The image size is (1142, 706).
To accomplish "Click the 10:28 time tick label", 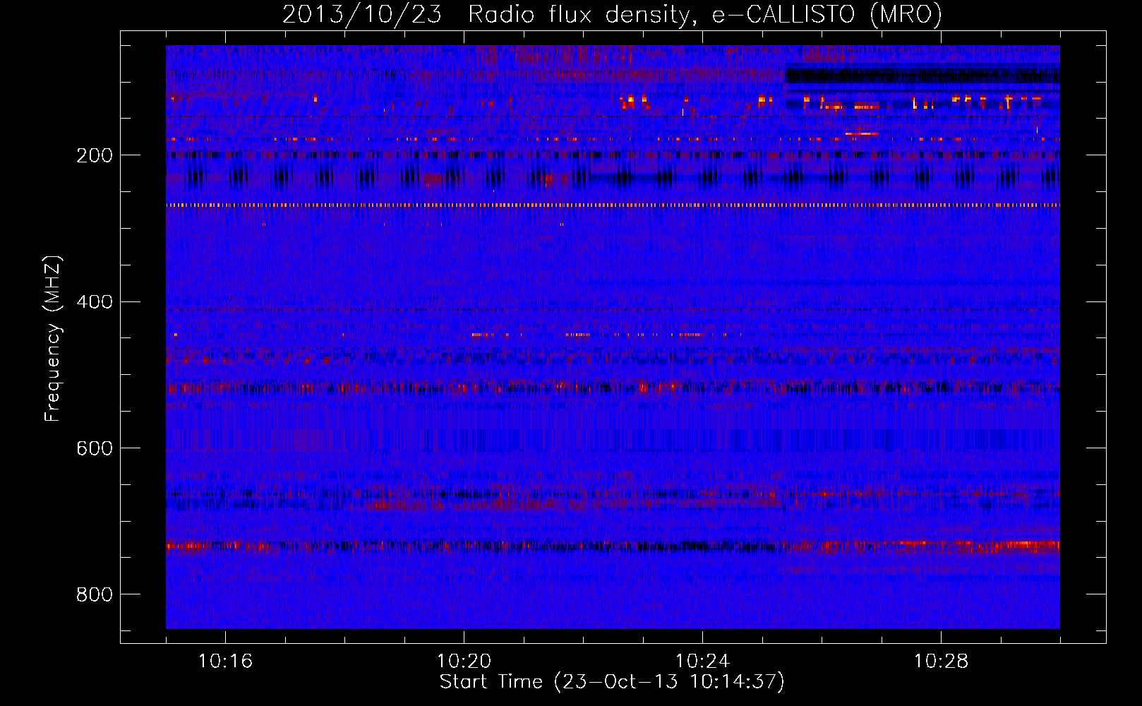I will pyautogui.click(x=941, y=662).
